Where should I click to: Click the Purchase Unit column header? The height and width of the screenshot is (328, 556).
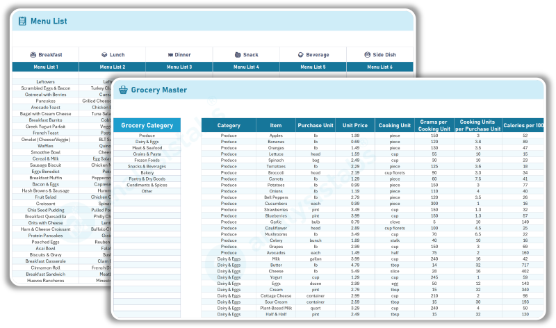point(315,126)
